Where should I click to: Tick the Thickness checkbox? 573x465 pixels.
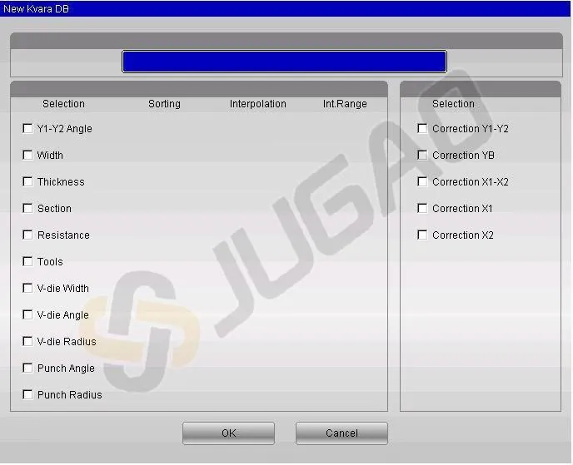point(27,182)
